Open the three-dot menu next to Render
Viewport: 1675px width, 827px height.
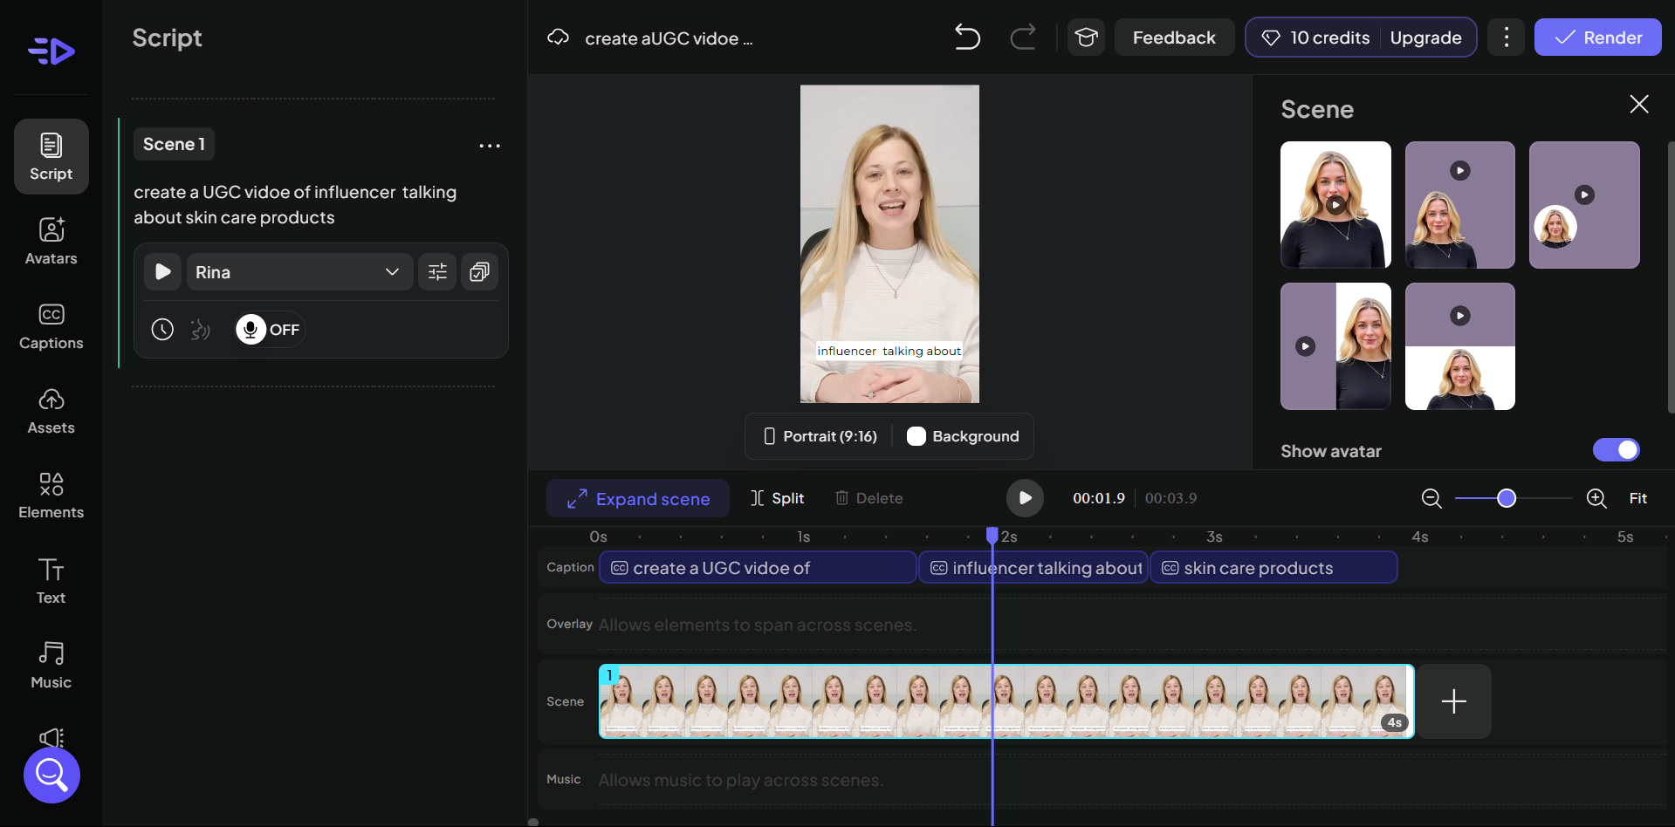pyautogui.click(x=1506, y=37)
